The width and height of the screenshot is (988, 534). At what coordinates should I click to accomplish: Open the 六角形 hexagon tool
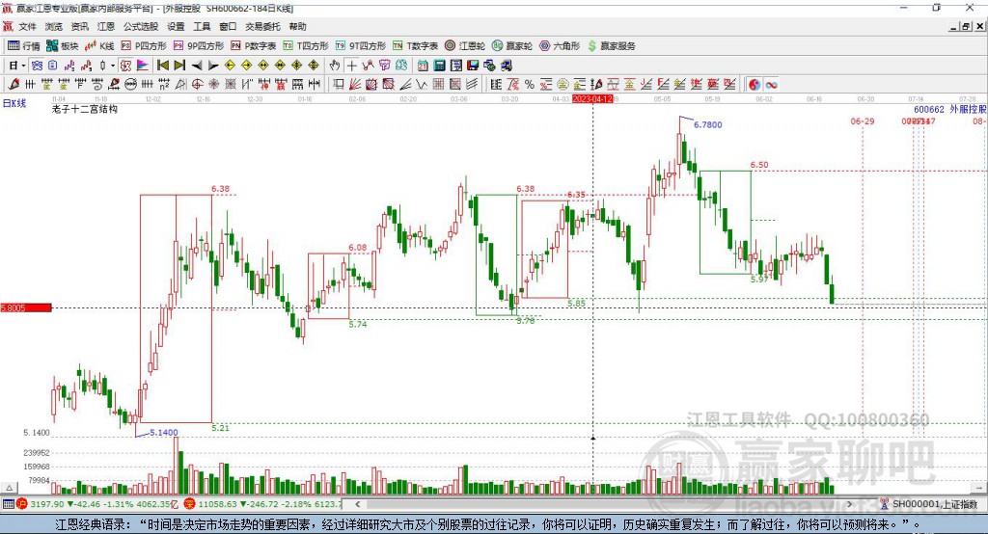click(560, 46)
